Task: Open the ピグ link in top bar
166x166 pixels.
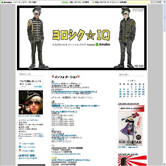Action: pos(24,2)
